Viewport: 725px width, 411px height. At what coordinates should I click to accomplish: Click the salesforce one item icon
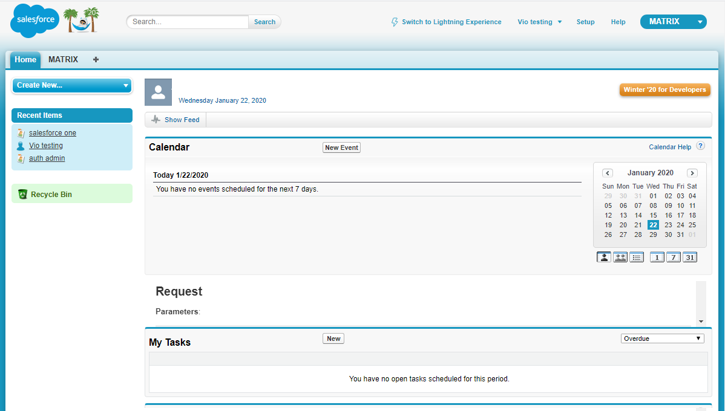point(21,133)
